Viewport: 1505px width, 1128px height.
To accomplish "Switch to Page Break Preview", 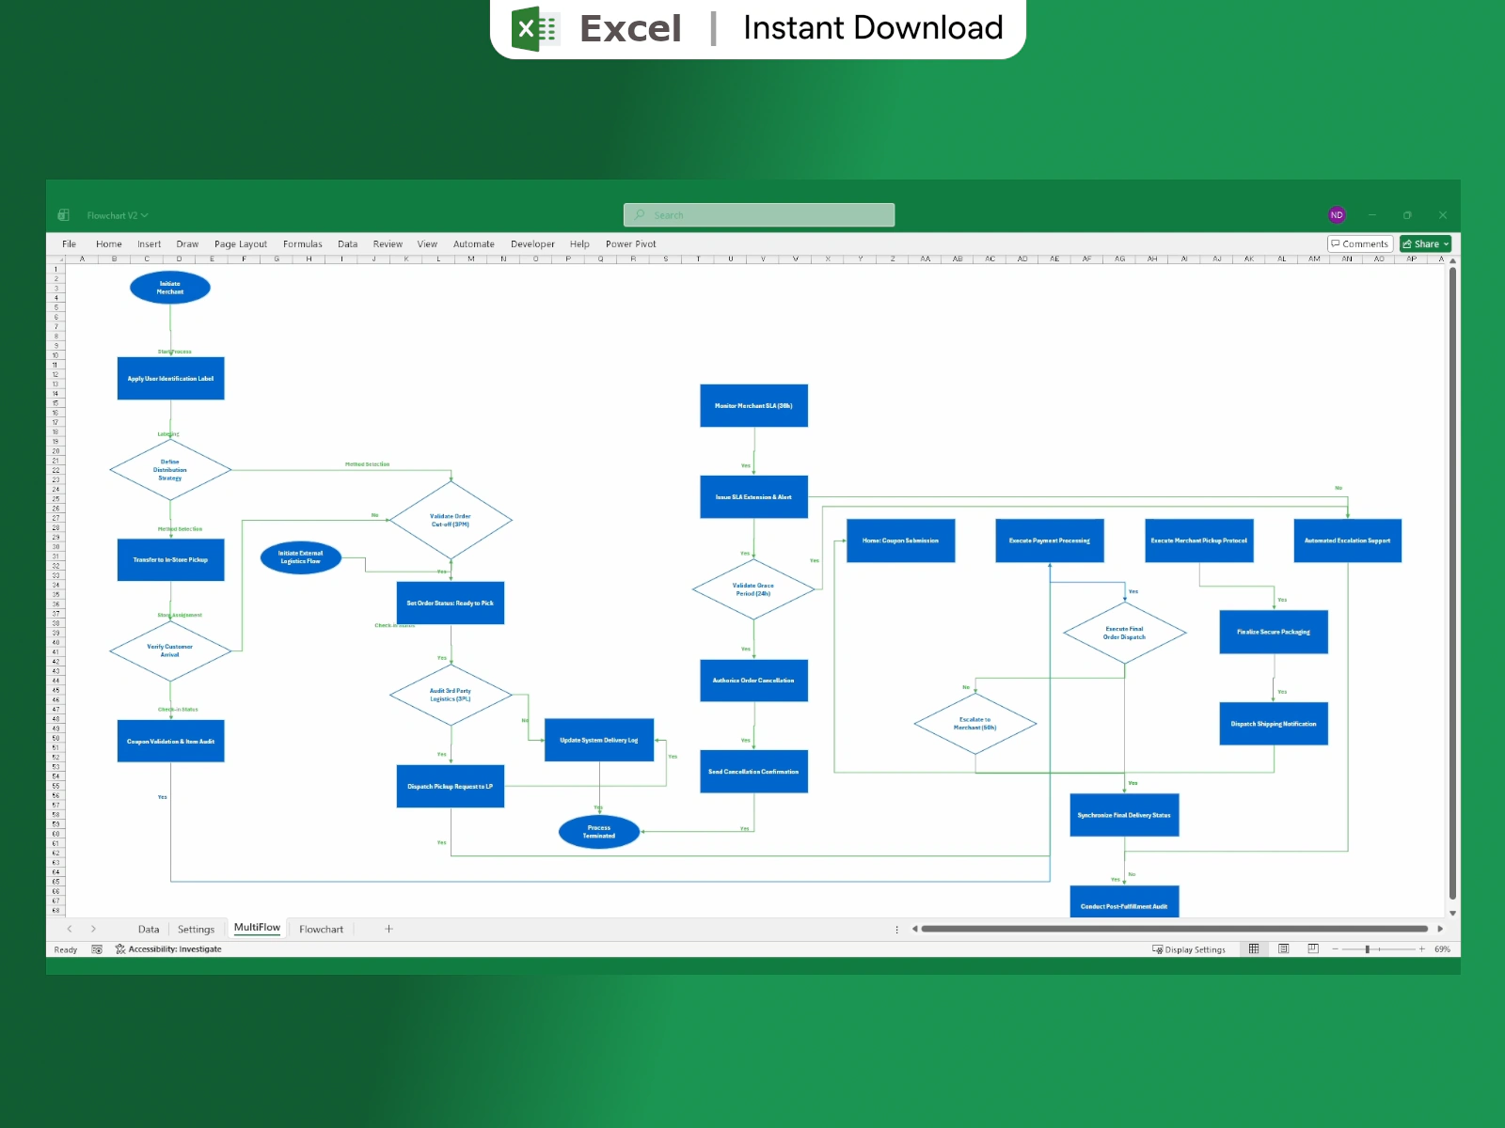I will [x=1313, y=949].
